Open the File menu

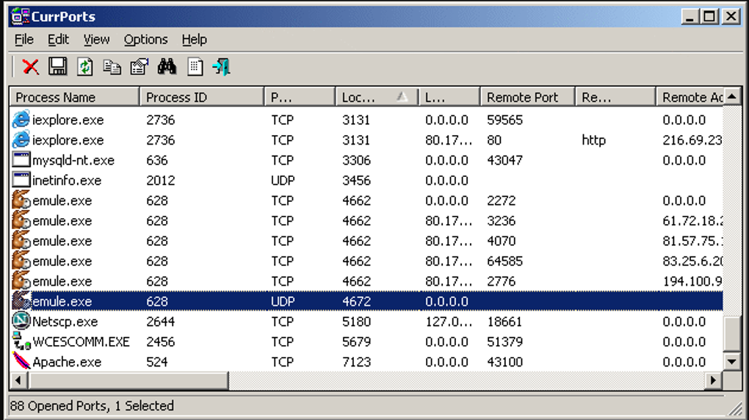click(x=24, y=40)
